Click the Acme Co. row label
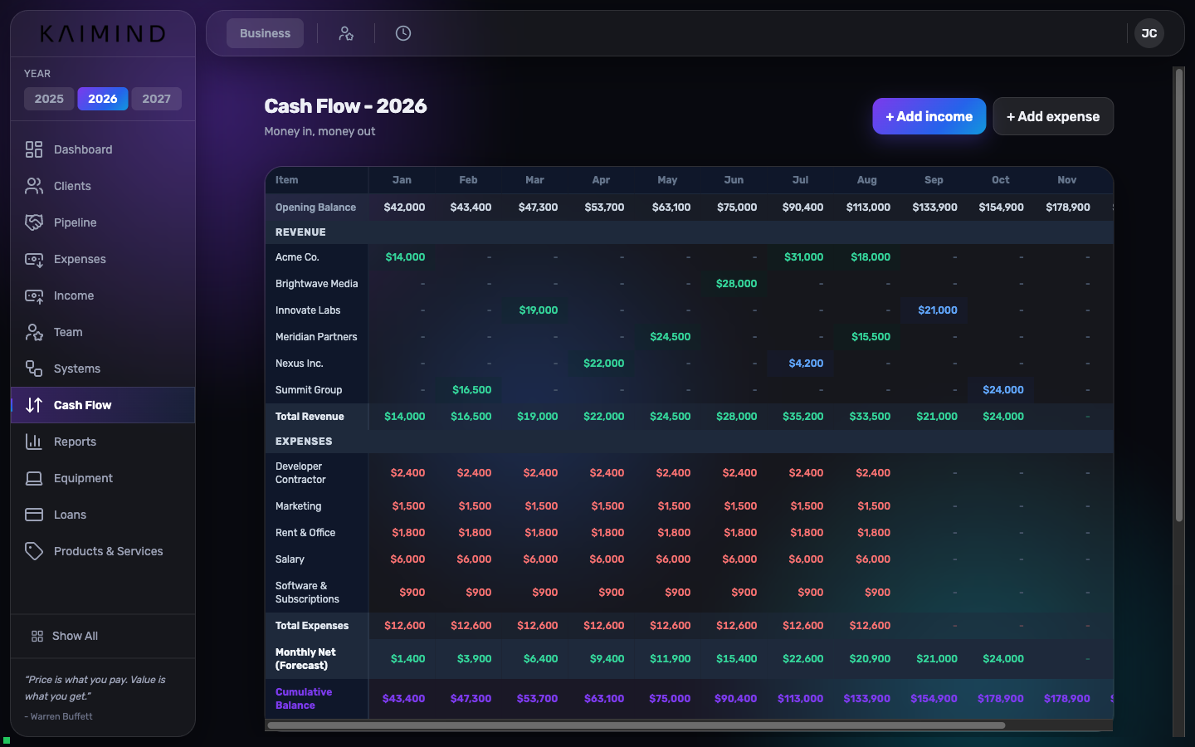This screenshot has width=1195, height=747. pyautogui.click(x=297, y=257)
